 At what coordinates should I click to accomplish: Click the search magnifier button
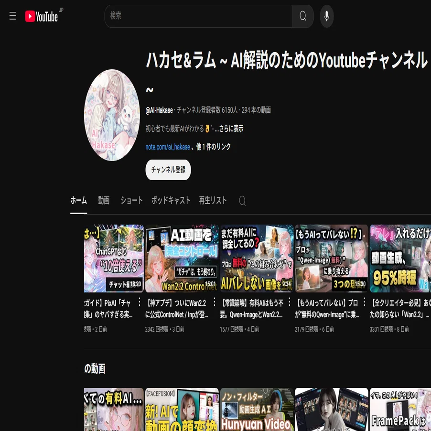(x=302, y=16)
